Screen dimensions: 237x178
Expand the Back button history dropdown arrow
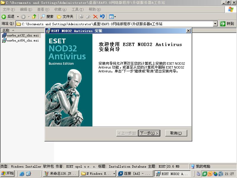click(18, 17)
